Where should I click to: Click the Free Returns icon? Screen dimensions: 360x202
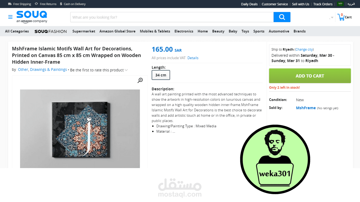[x=36, y=4]
